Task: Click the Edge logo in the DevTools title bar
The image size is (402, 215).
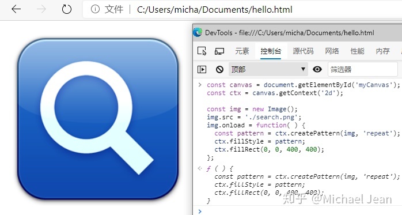Action: 198,33
